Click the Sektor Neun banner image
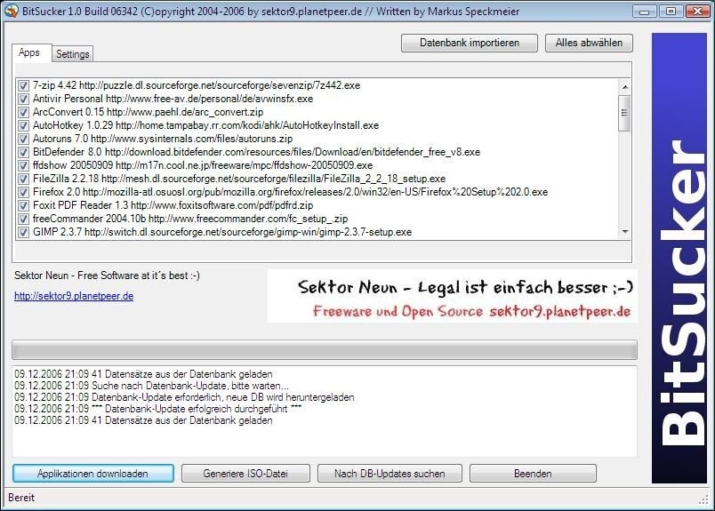715x511 pixels. [x=452, y=296]
